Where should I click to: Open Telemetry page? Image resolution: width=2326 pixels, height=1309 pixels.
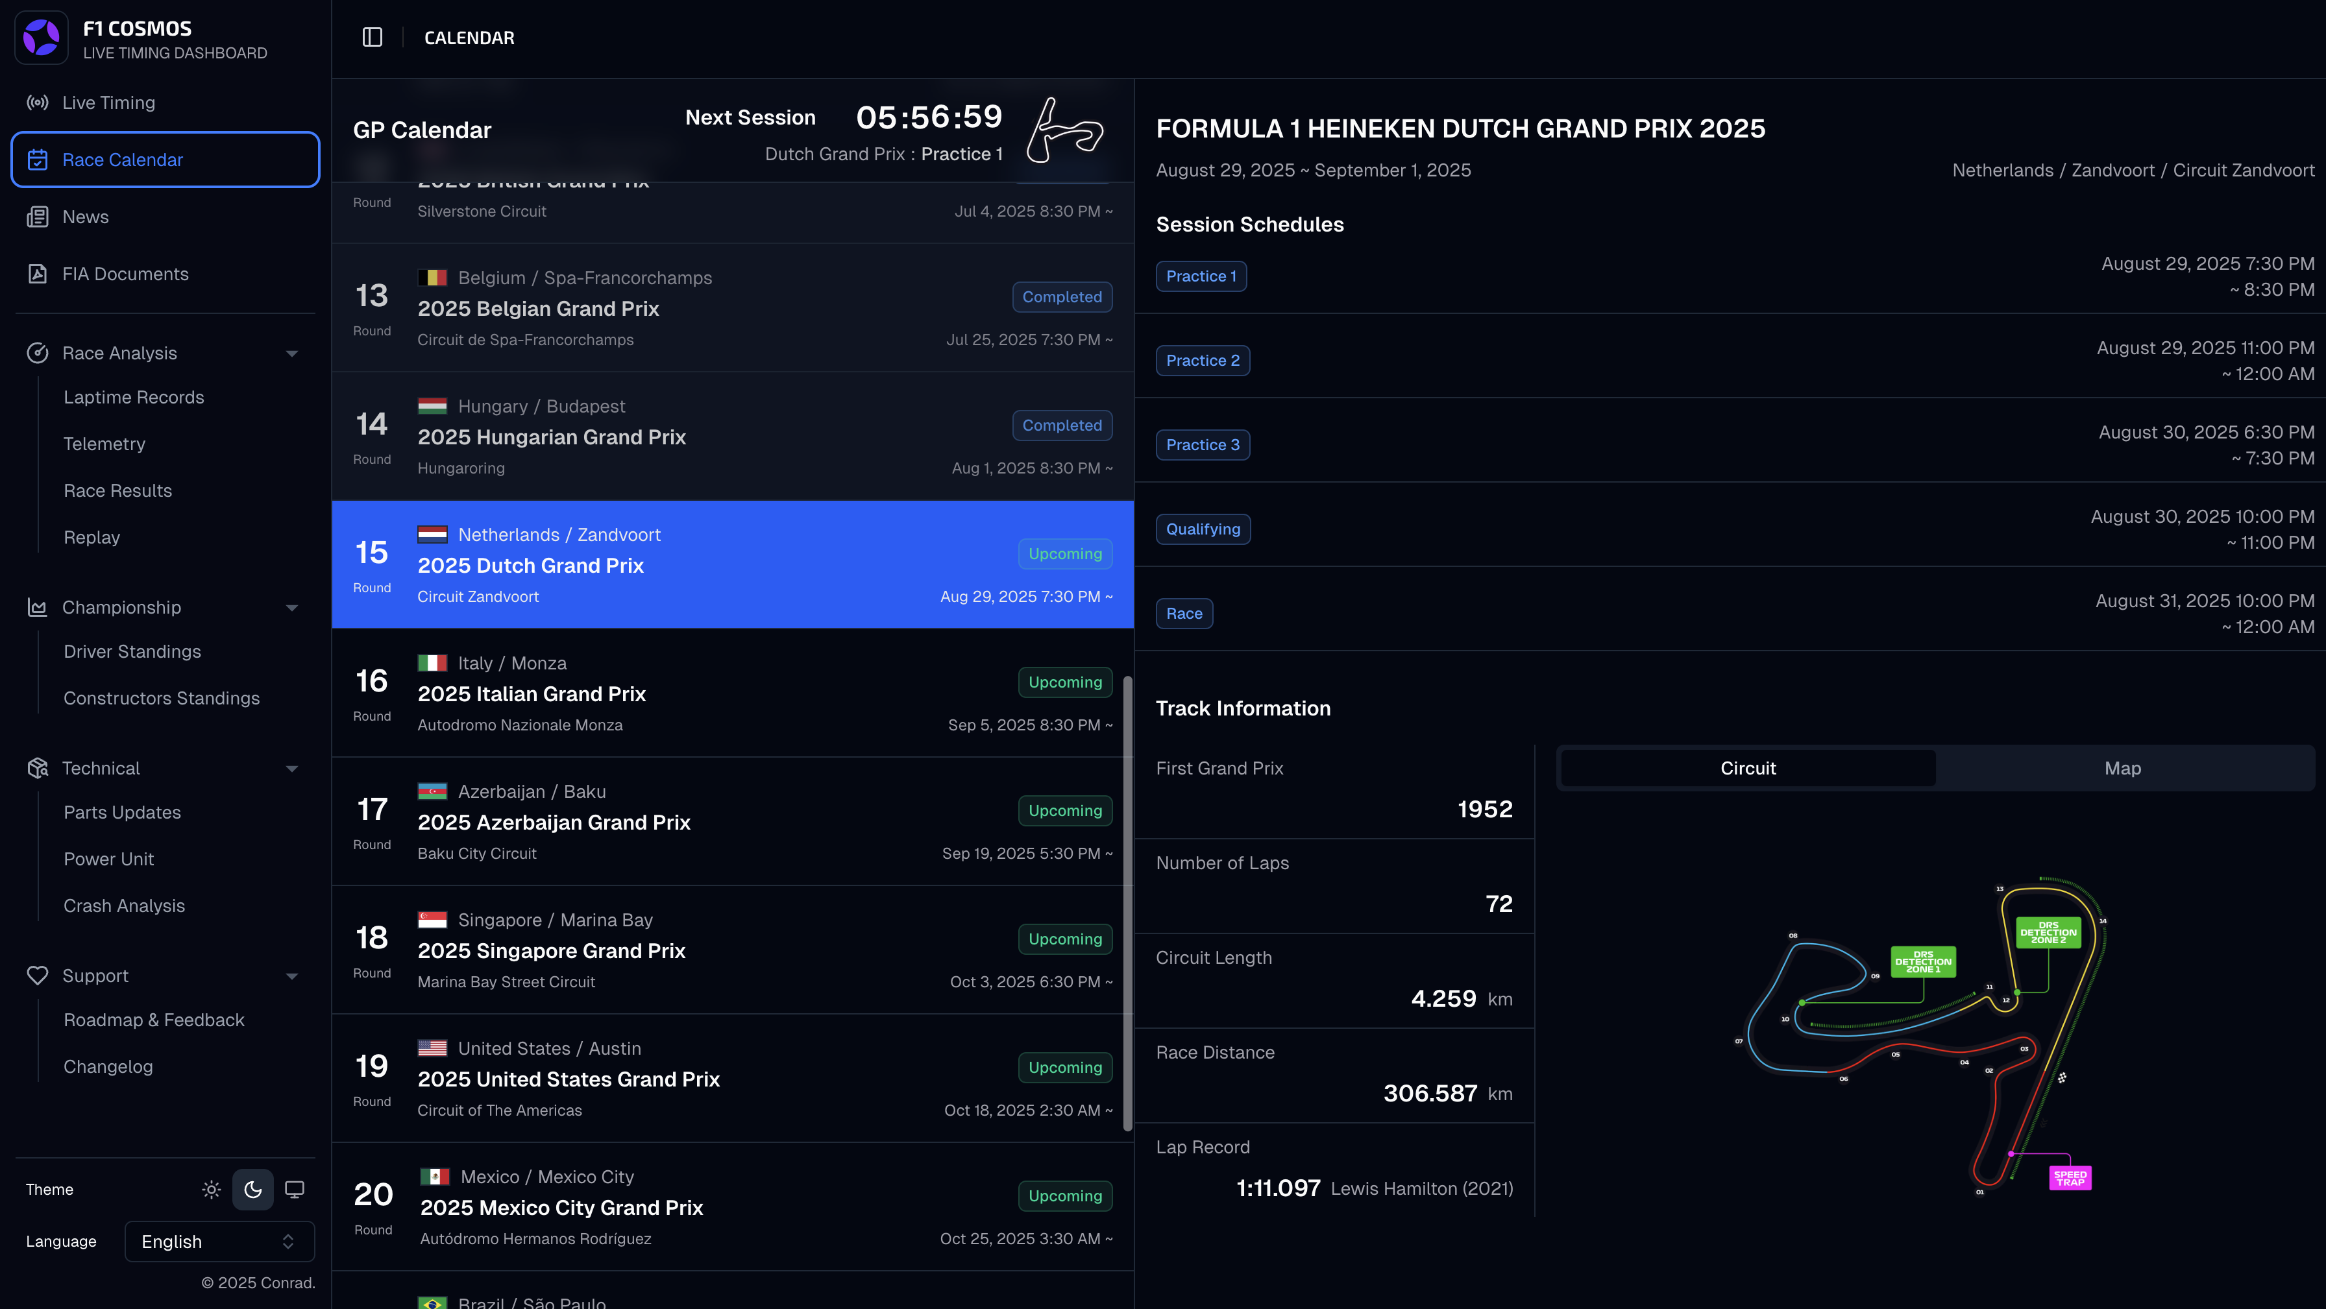[x=104, y=444]
